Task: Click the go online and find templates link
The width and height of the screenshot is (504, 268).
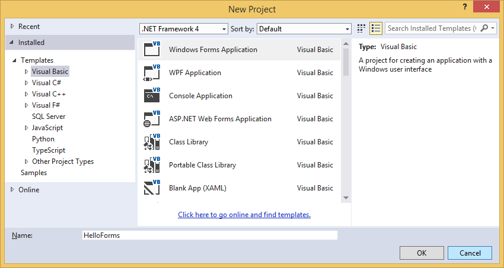Action: click(x=244, y=215)
